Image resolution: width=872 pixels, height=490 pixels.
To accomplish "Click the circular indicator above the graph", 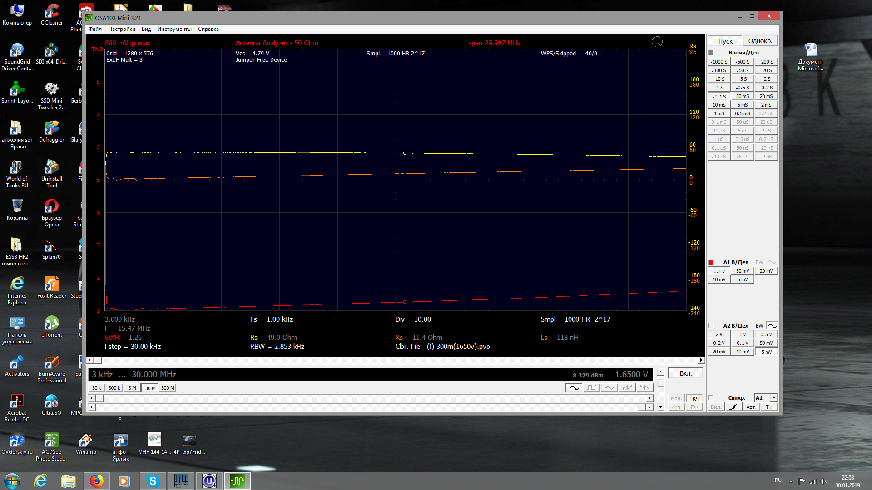I will pos(657,42).
